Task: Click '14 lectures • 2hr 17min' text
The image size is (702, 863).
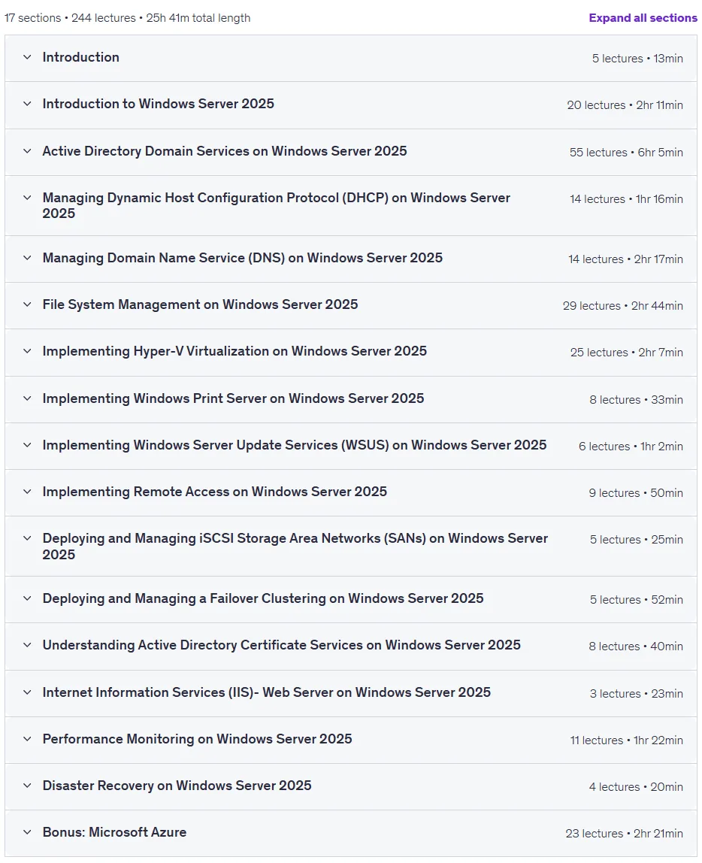Action: [x=625, y=259]
